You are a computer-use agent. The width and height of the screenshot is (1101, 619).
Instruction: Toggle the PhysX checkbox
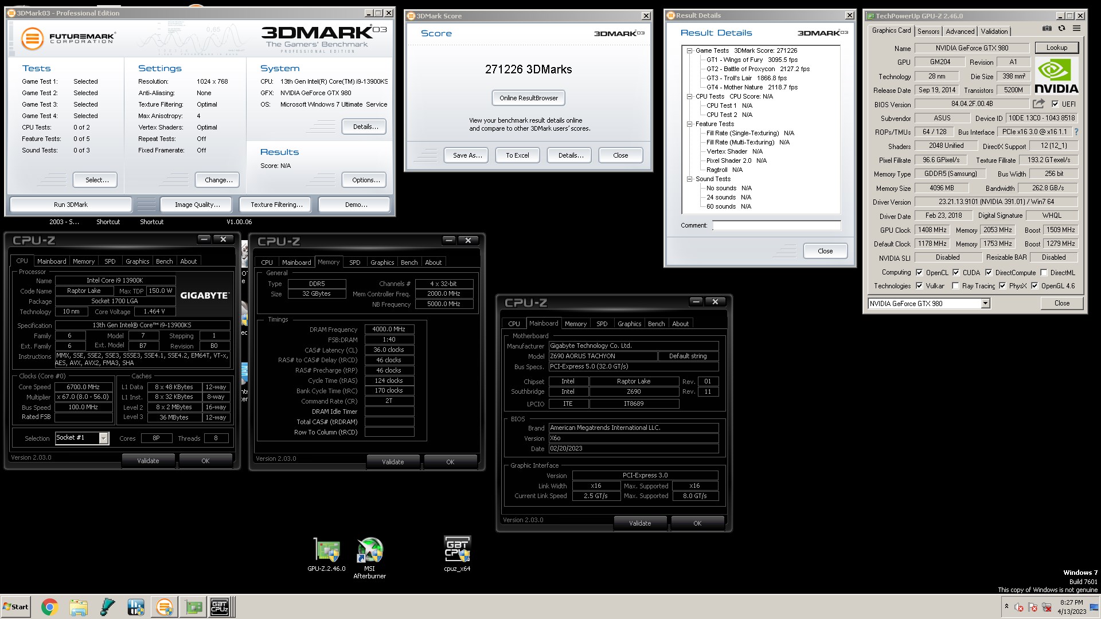click(1002, 285)
